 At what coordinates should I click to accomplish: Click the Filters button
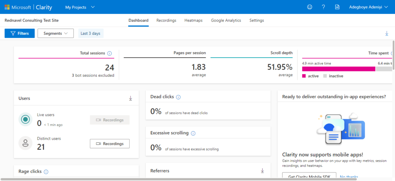coord(20,33)
